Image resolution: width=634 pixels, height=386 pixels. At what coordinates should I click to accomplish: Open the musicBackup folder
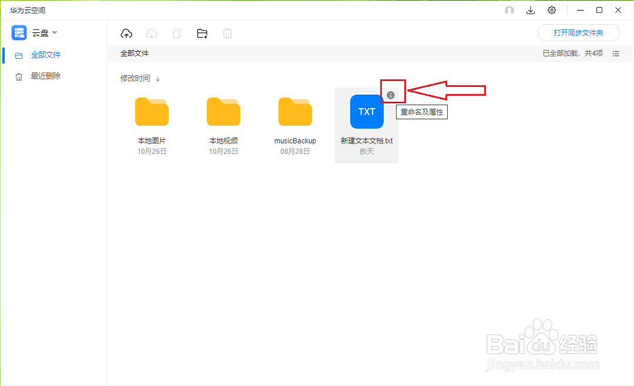pyautogui.click(x=295, y=112)
